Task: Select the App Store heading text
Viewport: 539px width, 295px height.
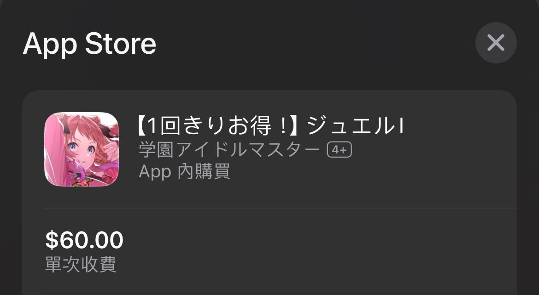Action: tap(89, 44)
